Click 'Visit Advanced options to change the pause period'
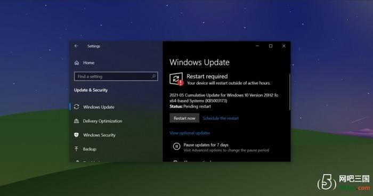 pos(226,150)
